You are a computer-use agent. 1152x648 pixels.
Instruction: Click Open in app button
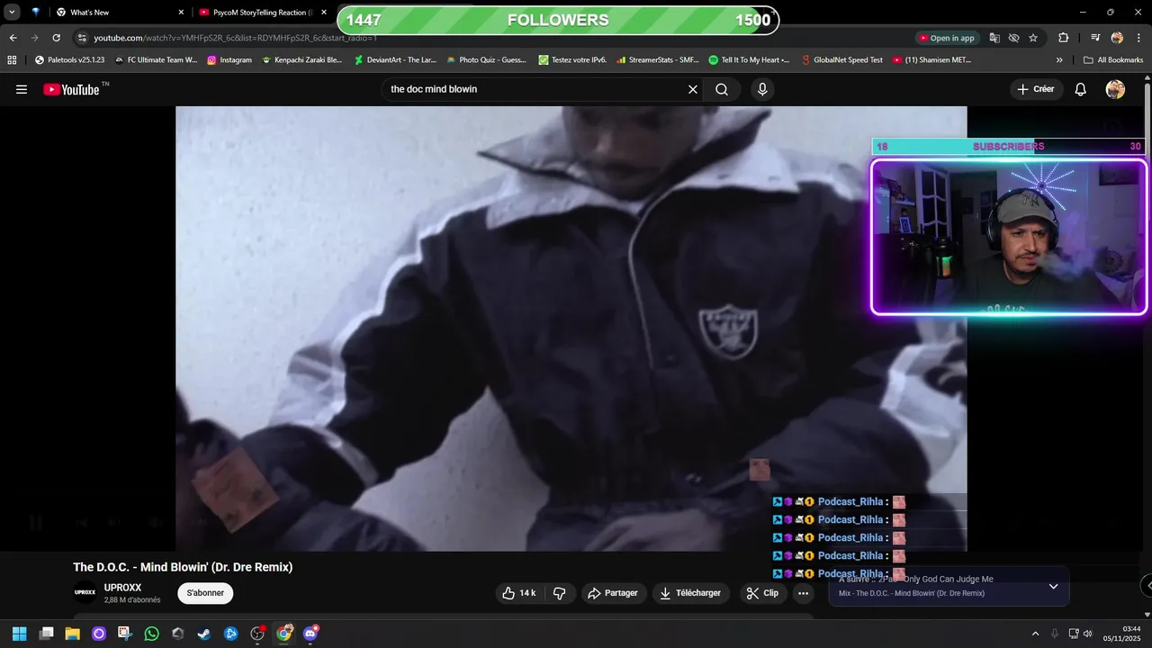point(947,38)
